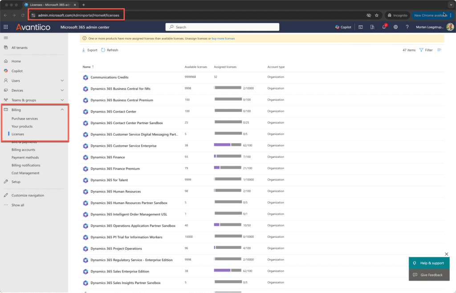Click the admin center search field

pos(222,27)
